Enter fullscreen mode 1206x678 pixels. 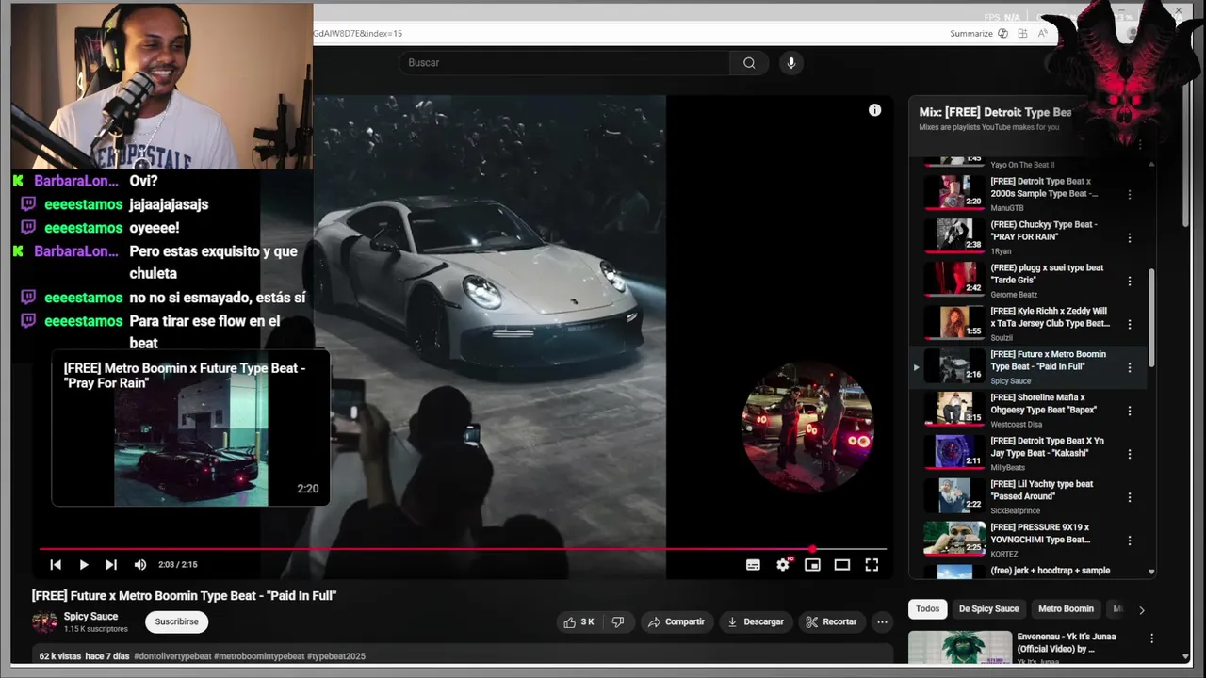coord(872,565)
